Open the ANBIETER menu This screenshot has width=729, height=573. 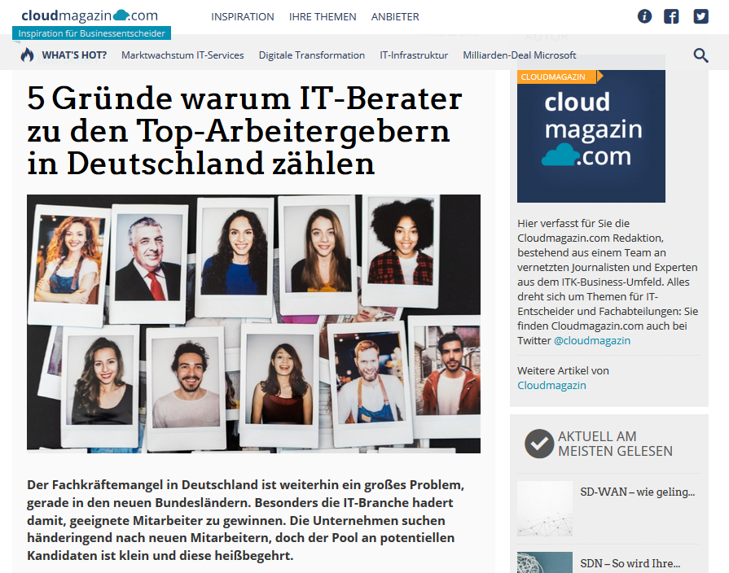[395, 17]
